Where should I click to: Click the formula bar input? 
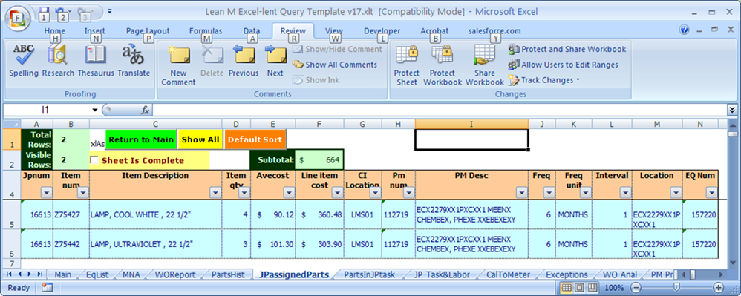point(440,110)
